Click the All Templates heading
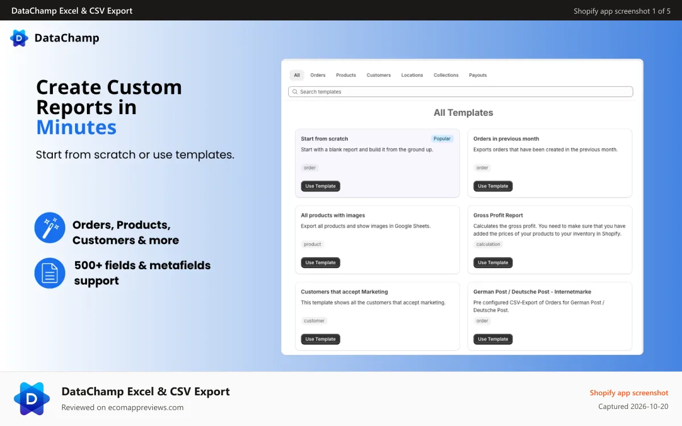 tap(463, 112)
